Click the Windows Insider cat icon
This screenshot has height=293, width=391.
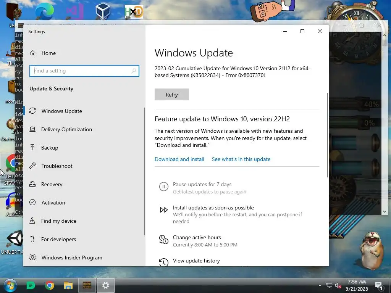[32, 258]
